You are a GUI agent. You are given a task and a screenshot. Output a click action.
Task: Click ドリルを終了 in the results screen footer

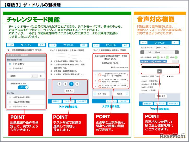click(x=123, y=101)
